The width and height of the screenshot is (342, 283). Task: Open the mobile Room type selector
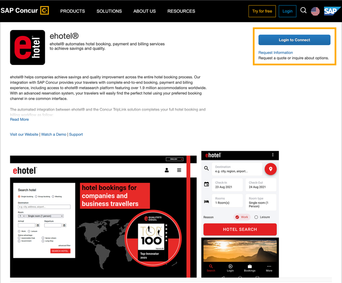(x=261, y=202)
